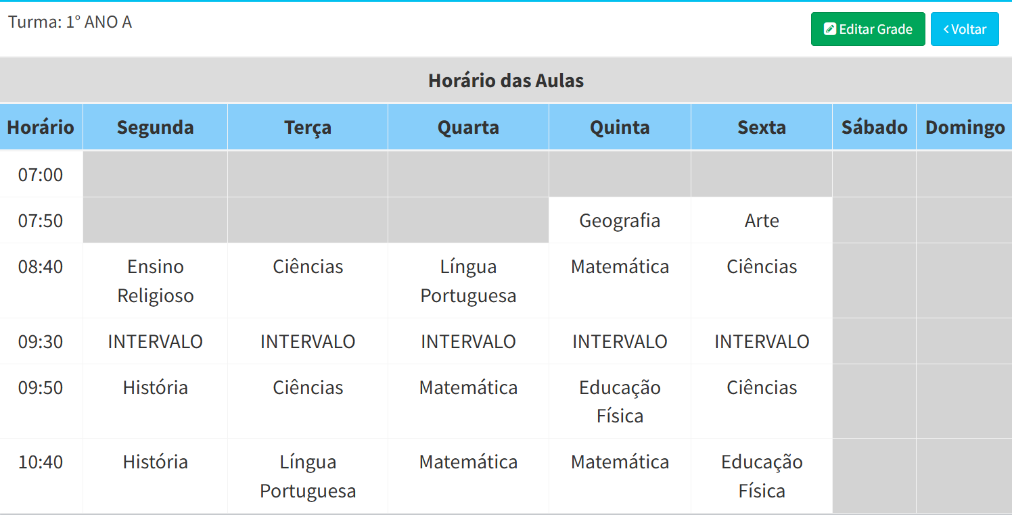Viewport: 1012px width, 515px height.
Task: Click the Geografia cell on Quinta
Action: click(x=620, y=220)
